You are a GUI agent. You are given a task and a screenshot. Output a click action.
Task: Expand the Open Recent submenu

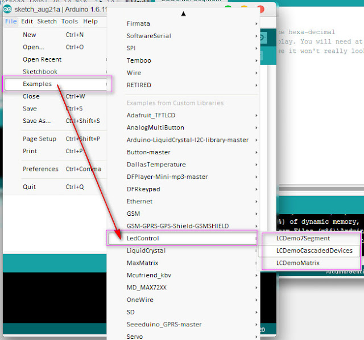[x=55, y=59]
